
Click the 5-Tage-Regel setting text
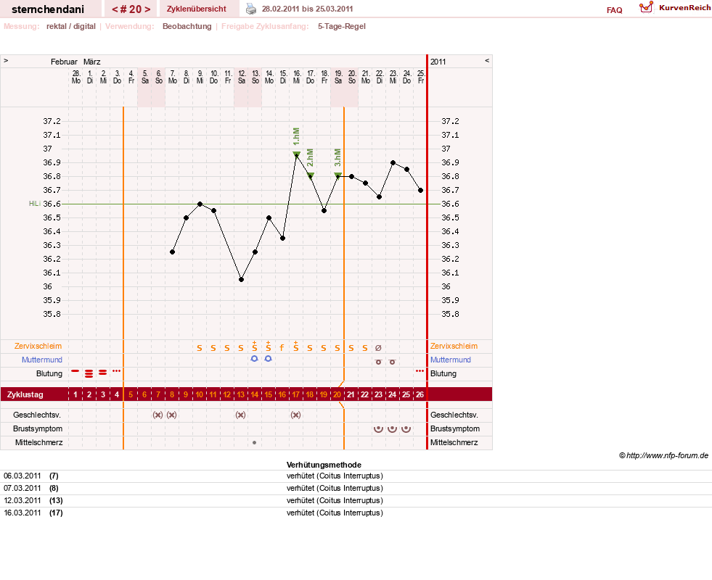(341, 26)
